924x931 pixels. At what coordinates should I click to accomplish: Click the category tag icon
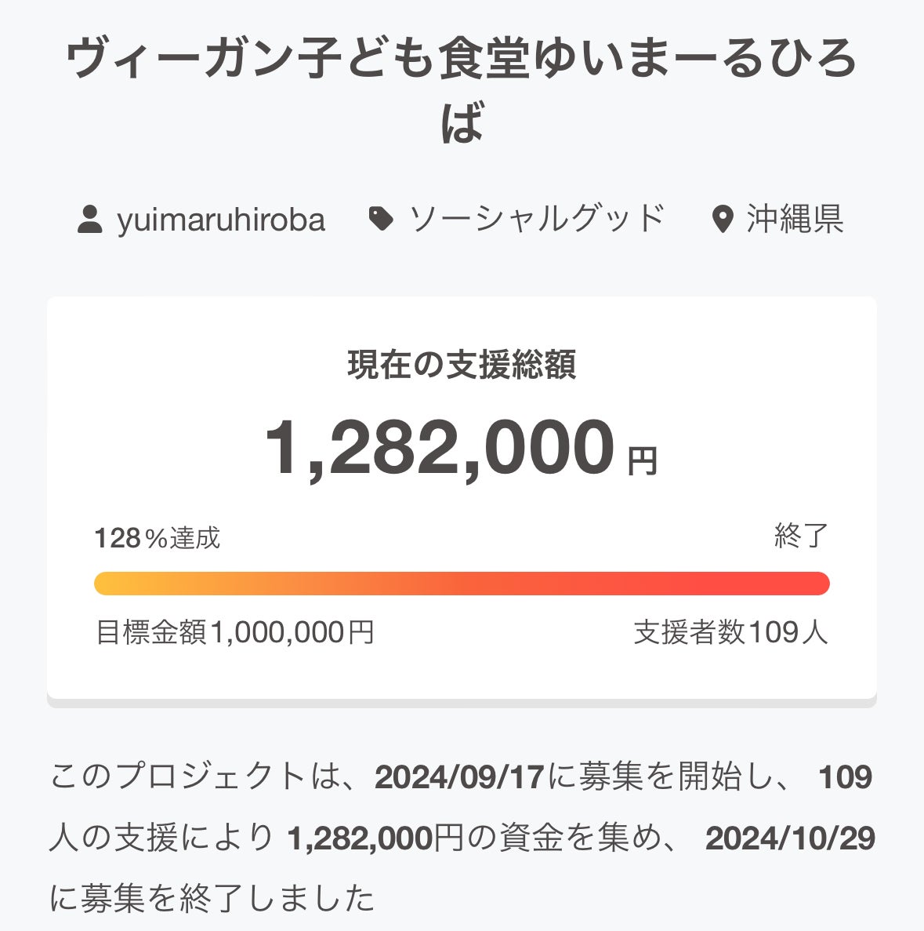381,219
